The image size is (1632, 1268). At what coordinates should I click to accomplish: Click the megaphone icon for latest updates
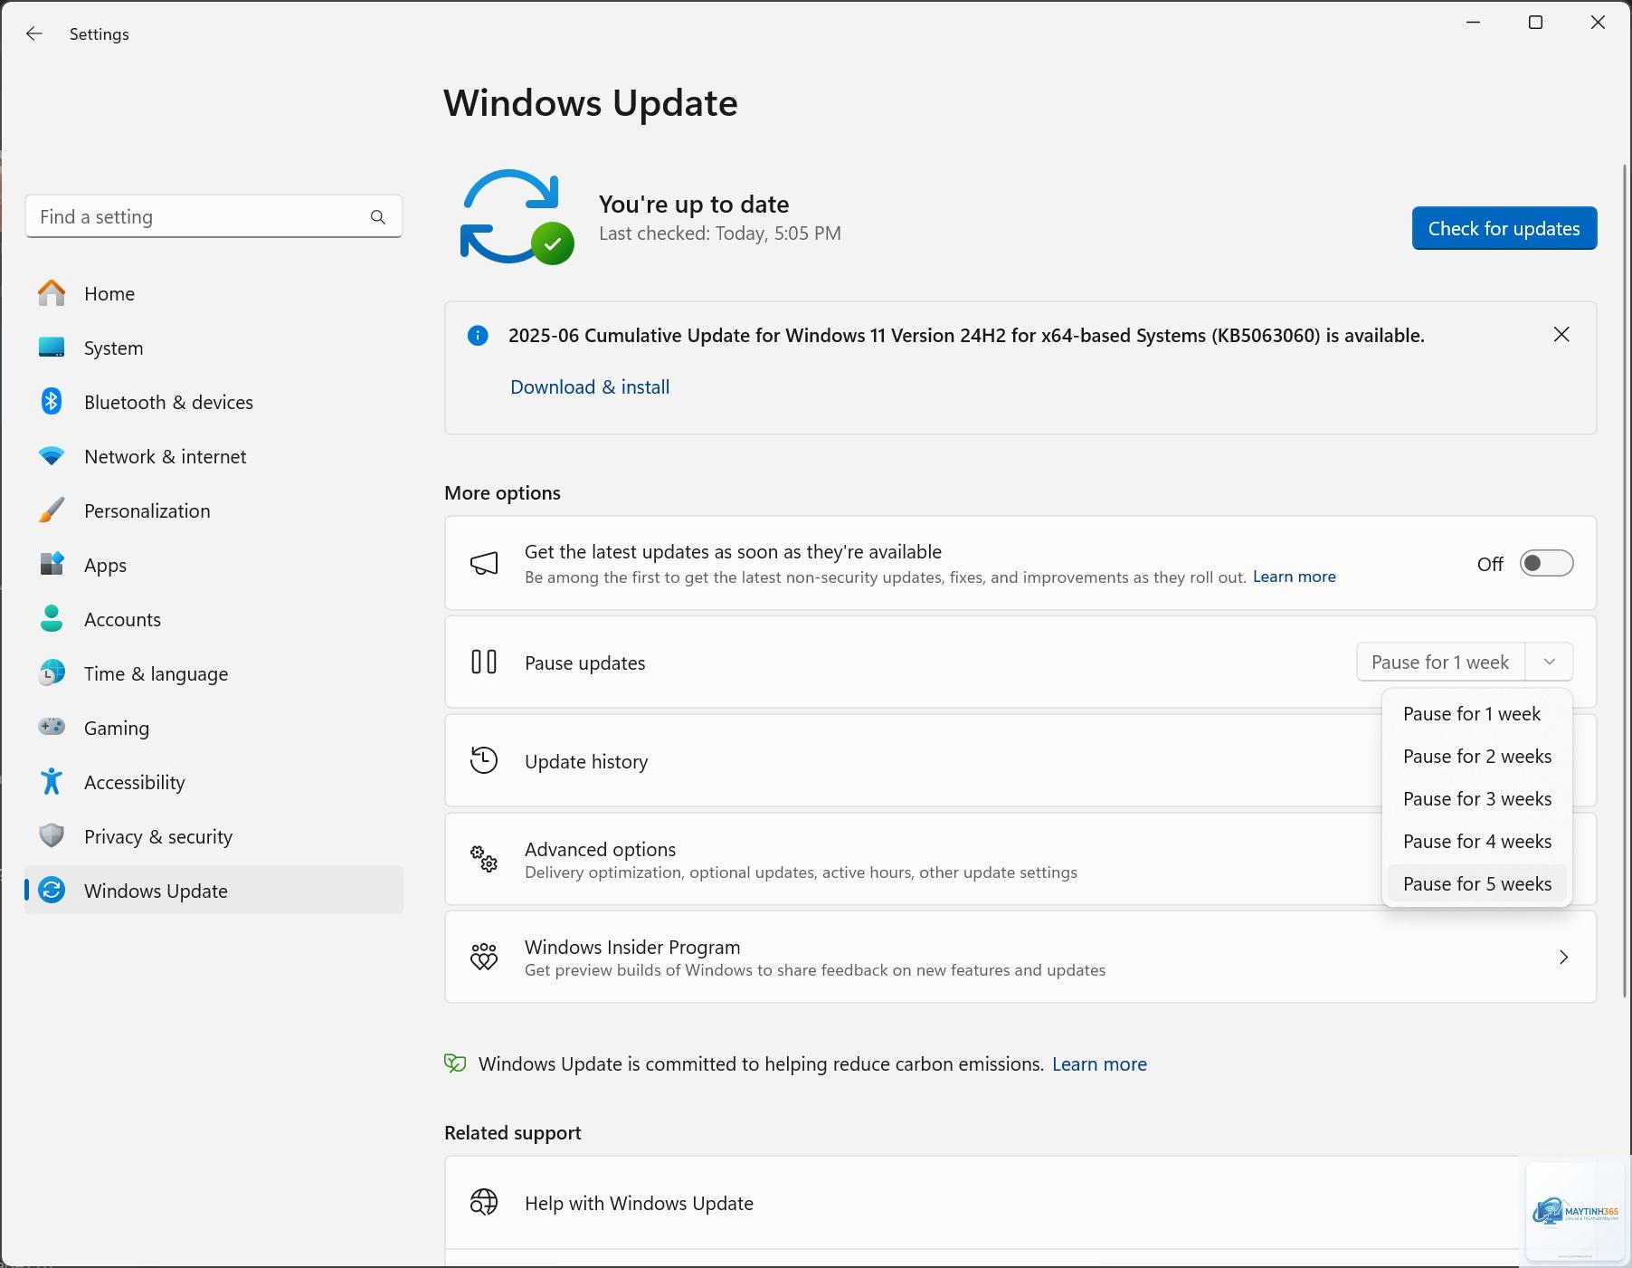pos(484,564)
